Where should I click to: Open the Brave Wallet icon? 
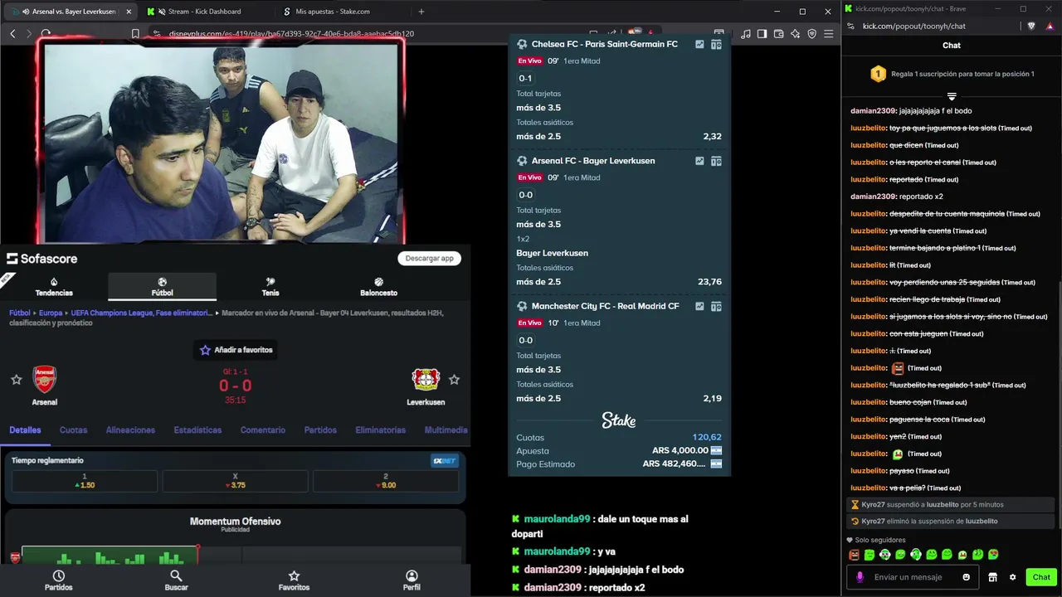point(779,34)
